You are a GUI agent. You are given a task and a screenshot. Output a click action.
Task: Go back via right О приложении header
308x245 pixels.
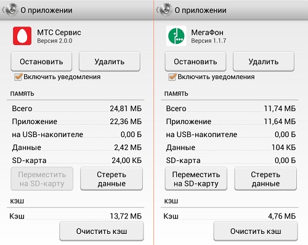200,10
